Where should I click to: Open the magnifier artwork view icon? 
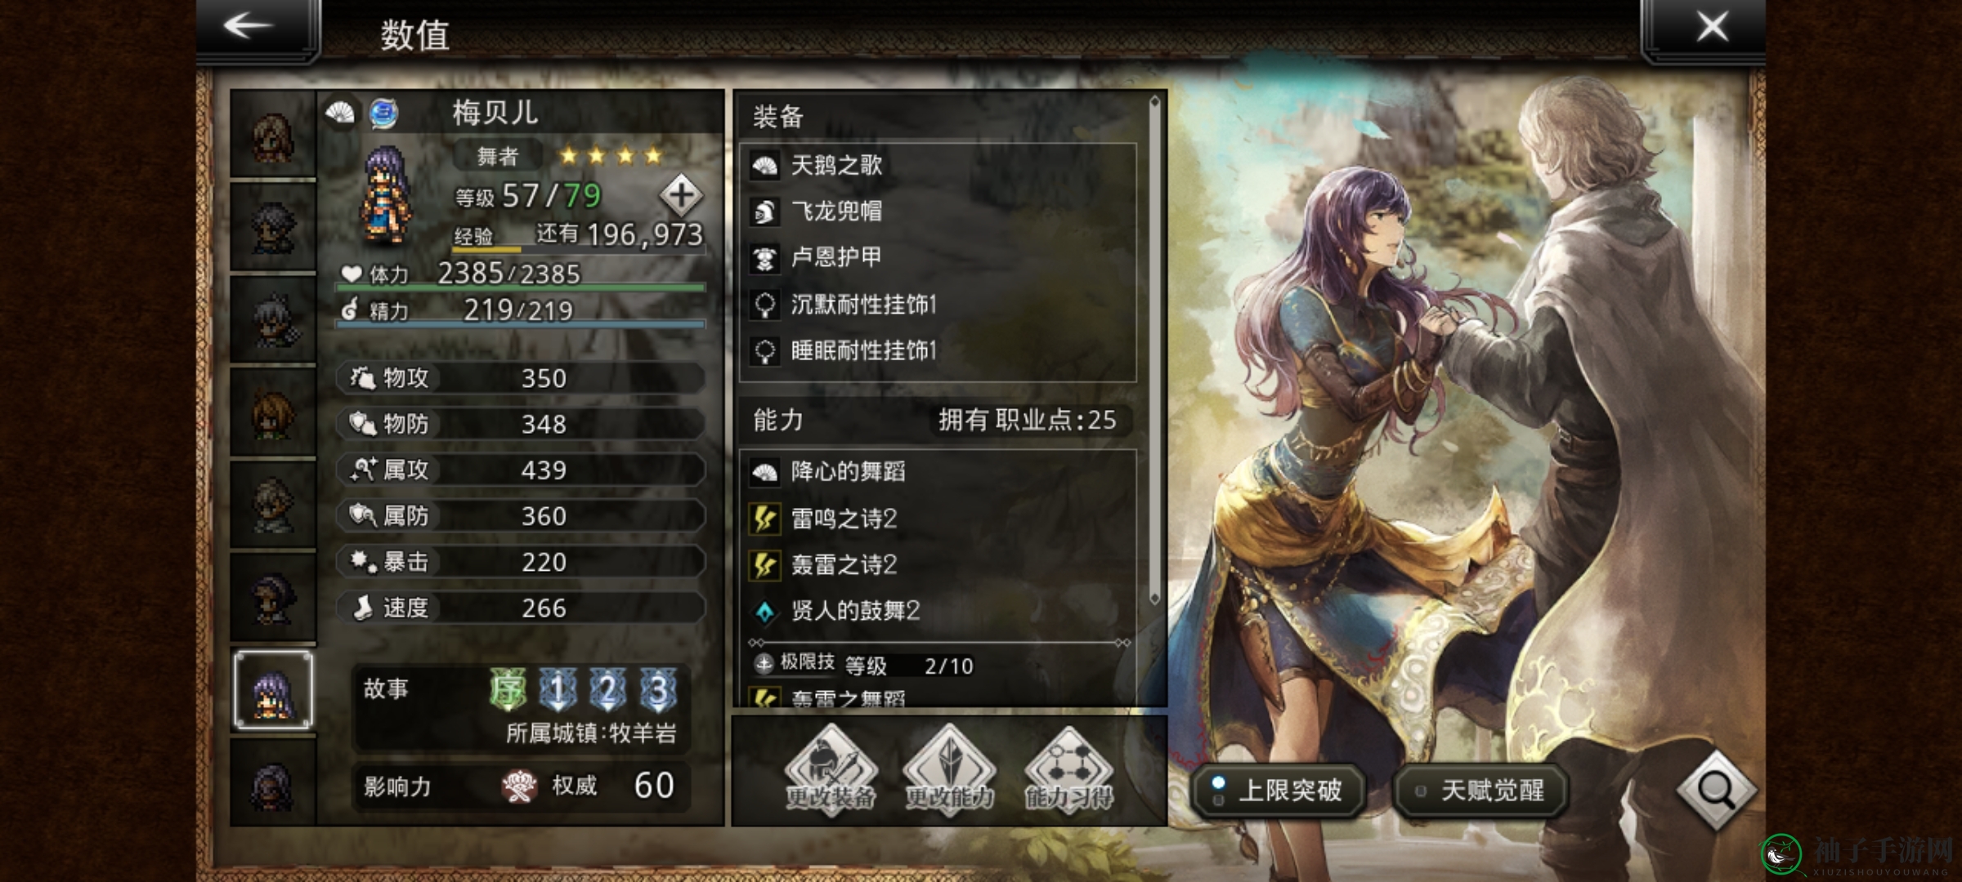(x=1716, y=789)
